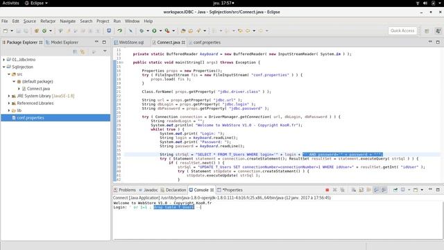
Task: Minimize the Package Explorer panel
Action: pyautogui.click(x=96, y=42)
